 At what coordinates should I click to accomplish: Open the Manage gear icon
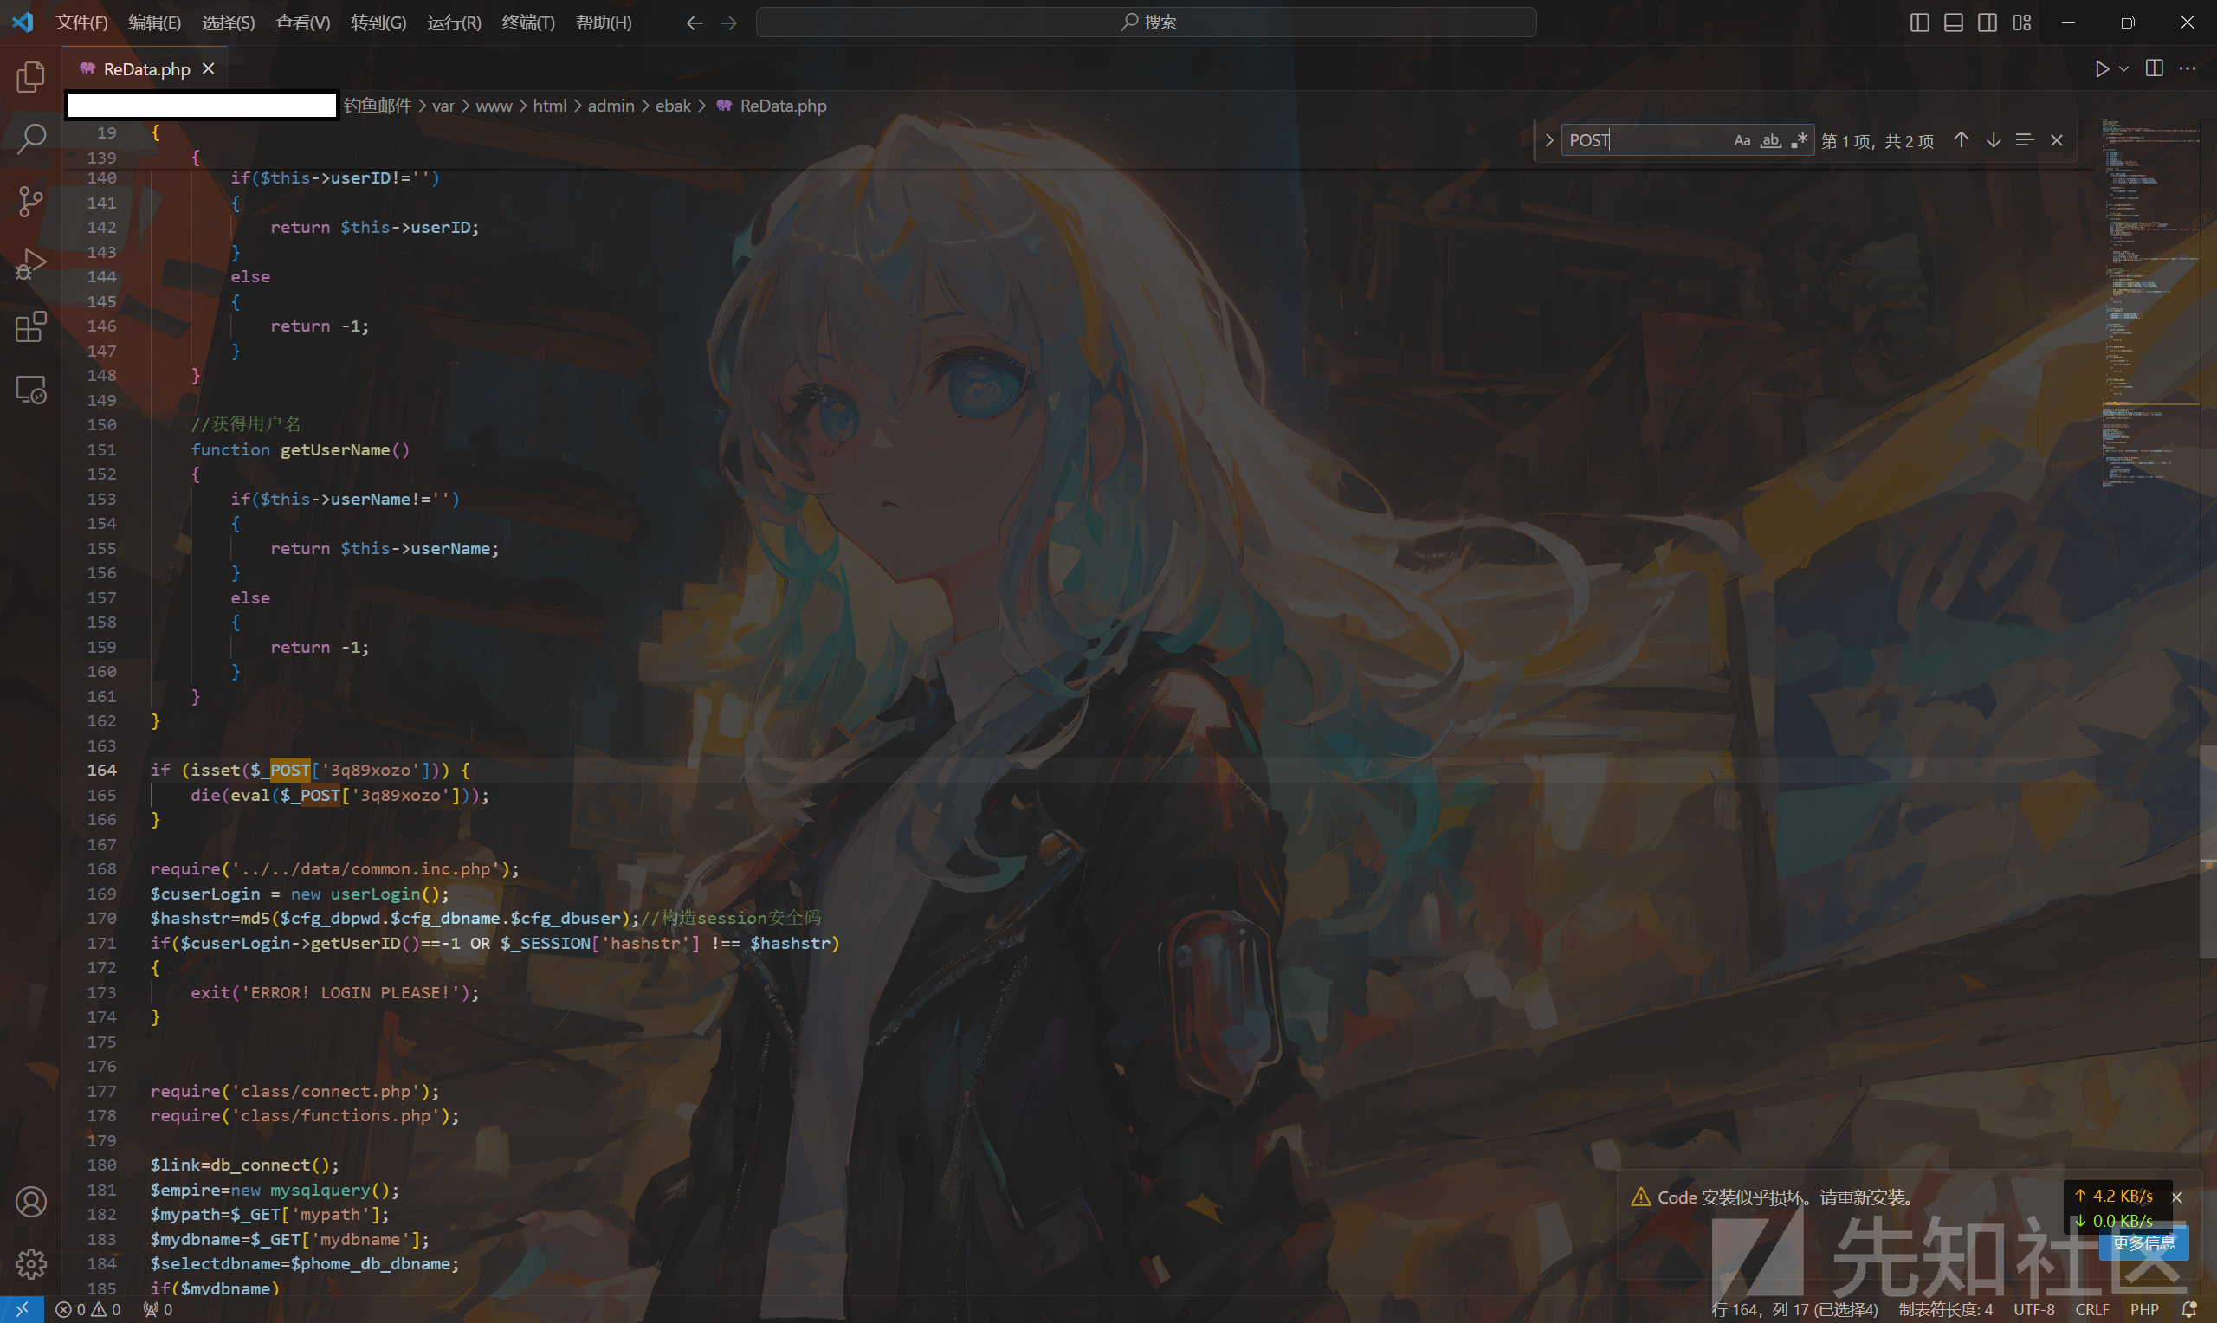[x=31, y=1264]
